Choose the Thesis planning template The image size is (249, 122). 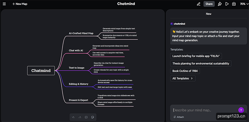point(201,63)
